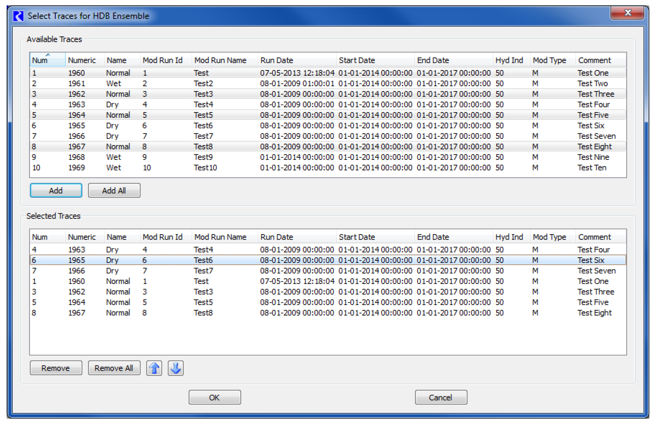Select Test9 row in Available Traces
The width and height of the screenshot is (656, 424).
click(x=203, y=157)
